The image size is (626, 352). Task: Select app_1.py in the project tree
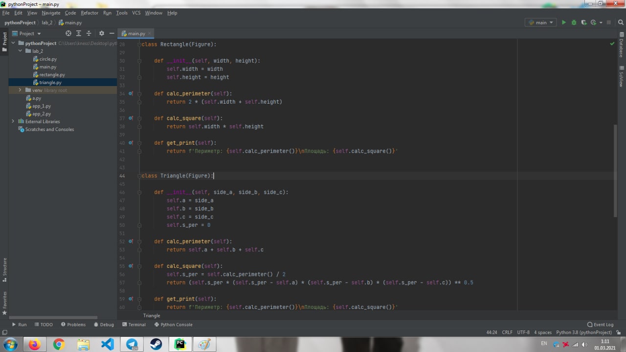click(42, 106)
